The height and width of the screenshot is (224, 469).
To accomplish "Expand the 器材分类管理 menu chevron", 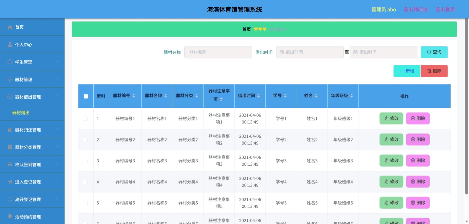I will point(57,147).
